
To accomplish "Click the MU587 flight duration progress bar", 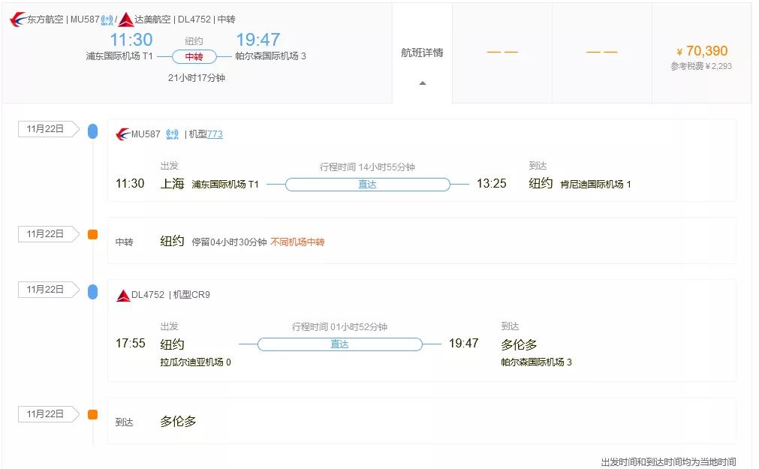I will (x=367, y=184).
